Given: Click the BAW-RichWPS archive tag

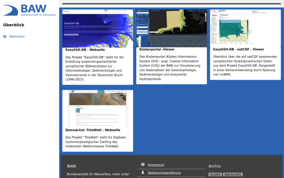Looking at the screenshot, I should tap(233, 174).
